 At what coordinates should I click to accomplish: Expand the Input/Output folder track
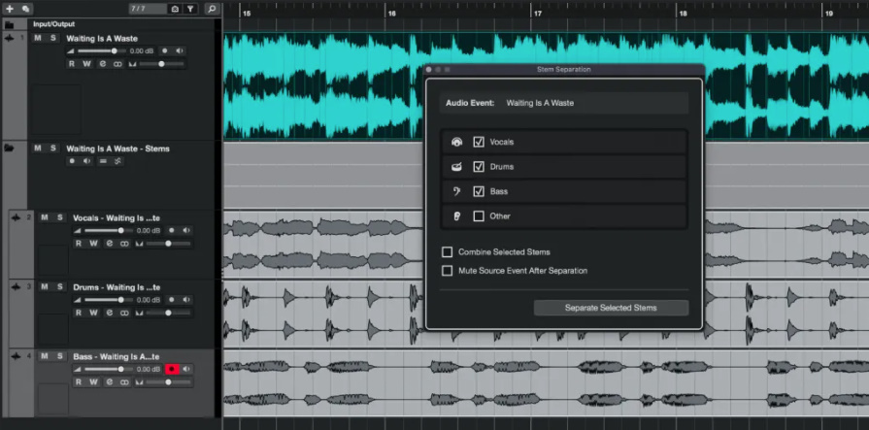click(x=10, y=23)
